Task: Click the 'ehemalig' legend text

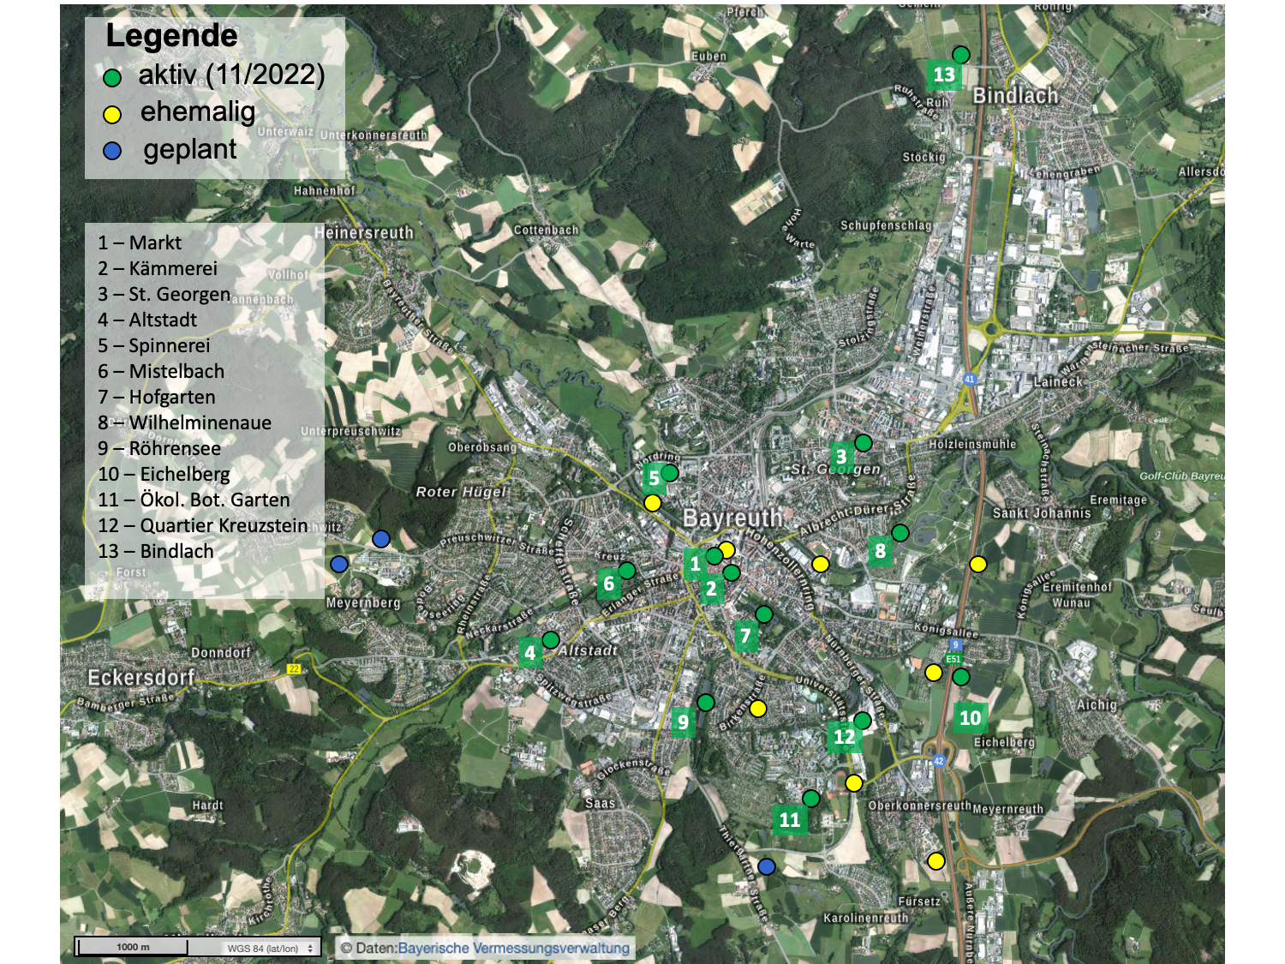Action: [x=198, y=112]
